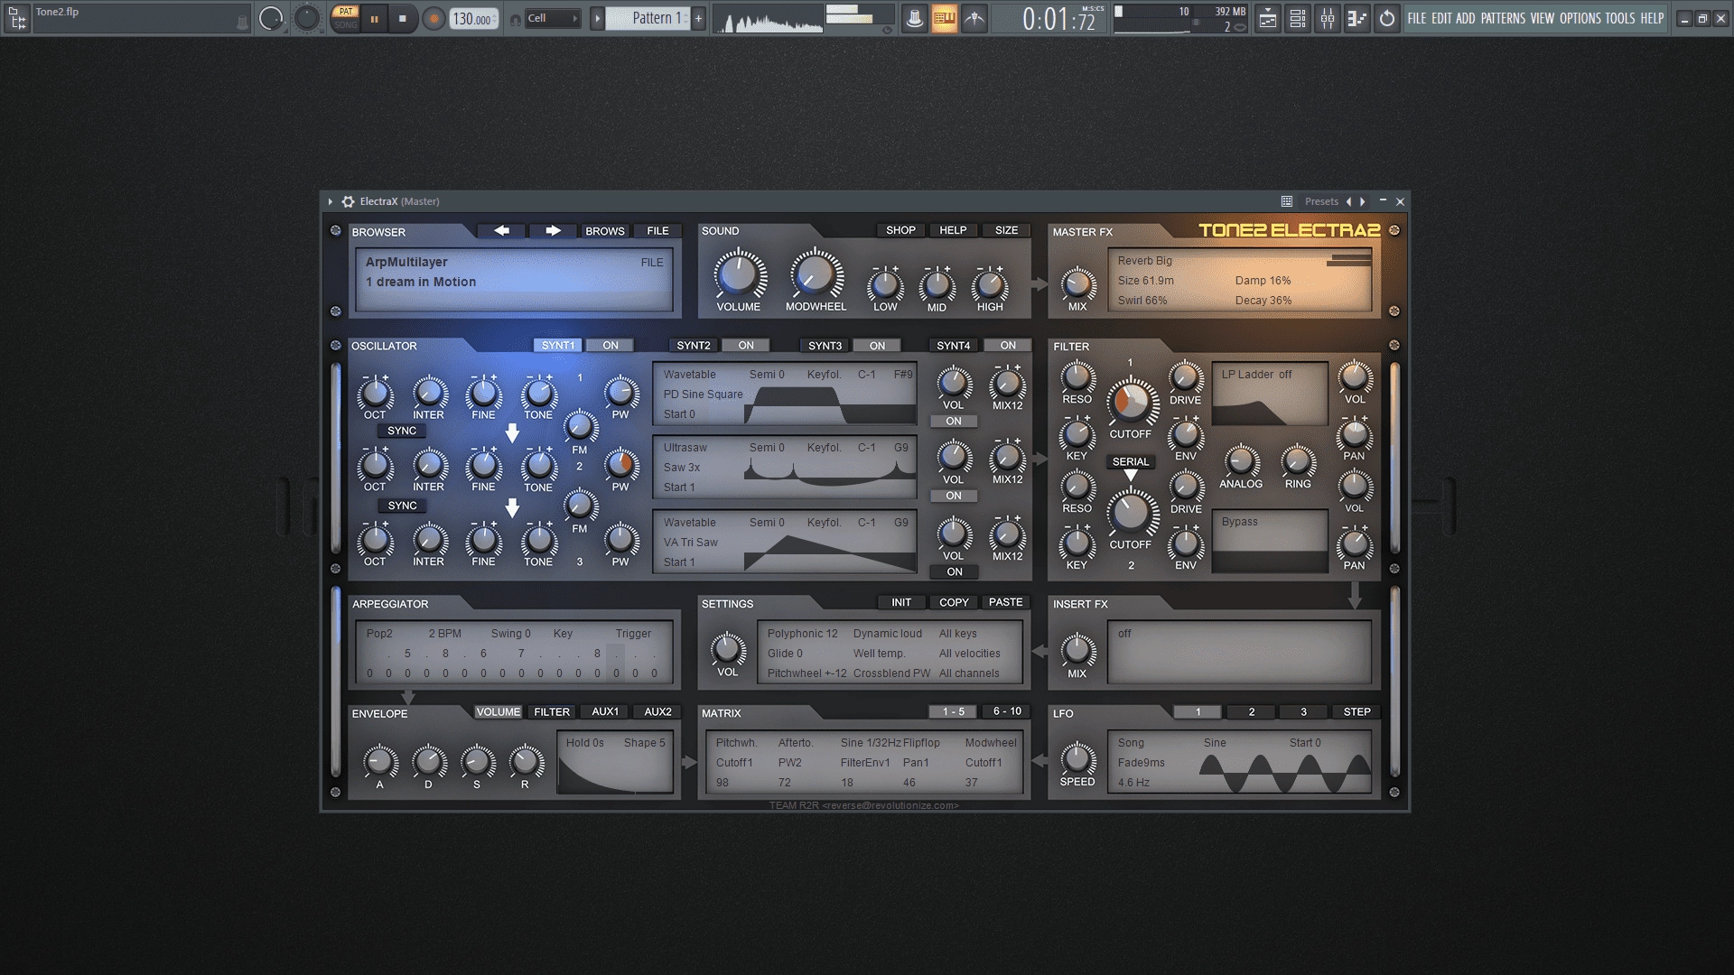Open the PATTERNS menu
This screenshot has height=975, width=1734.
1503,18
